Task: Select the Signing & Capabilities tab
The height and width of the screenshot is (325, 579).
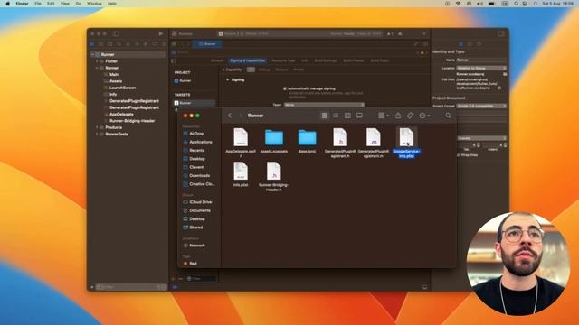Action: [247, 60]
